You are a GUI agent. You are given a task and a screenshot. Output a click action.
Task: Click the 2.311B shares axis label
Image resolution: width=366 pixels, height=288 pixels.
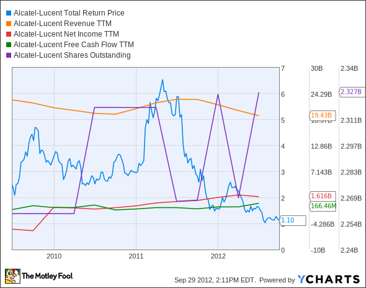pyautogui.click(x=351, y=120)
